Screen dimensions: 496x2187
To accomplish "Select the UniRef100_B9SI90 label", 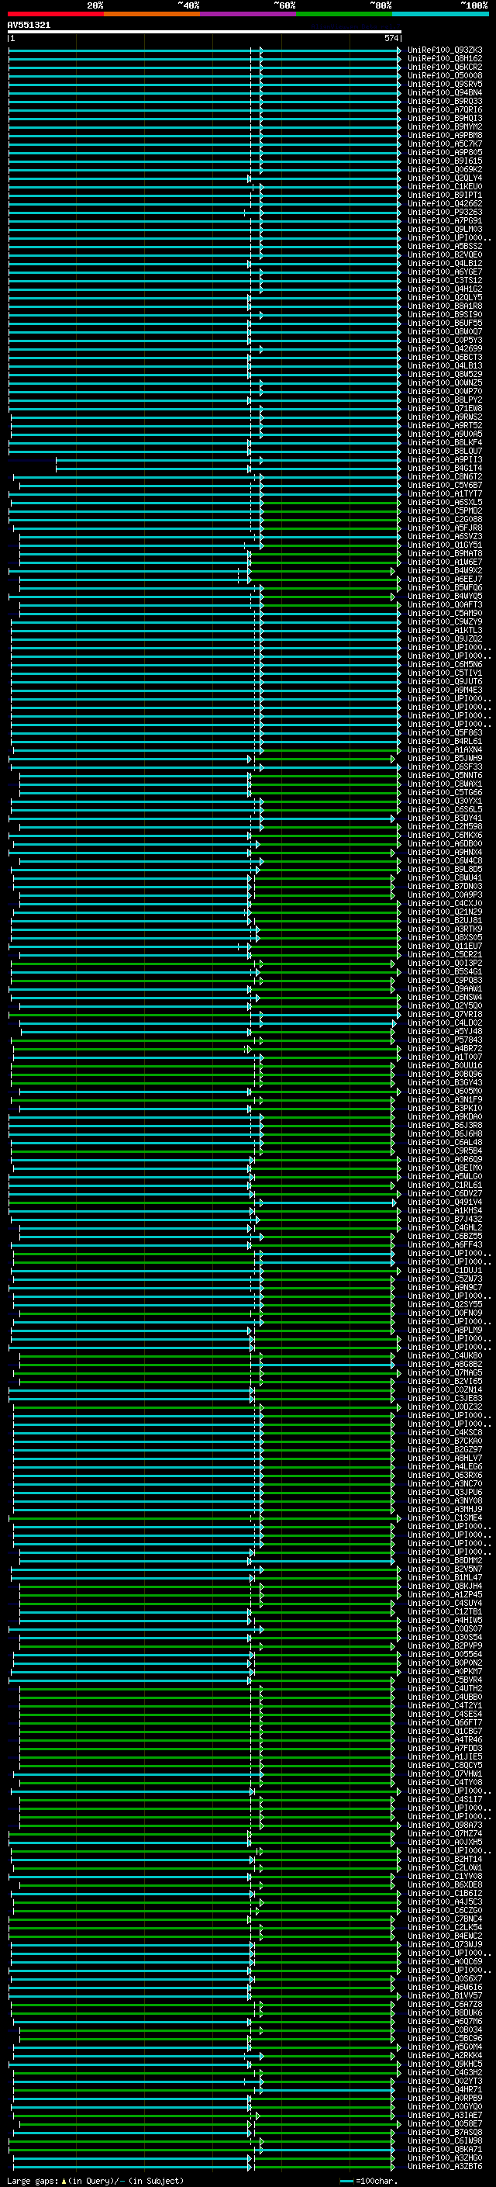I will pyautogui.click(x=445, y=315).
